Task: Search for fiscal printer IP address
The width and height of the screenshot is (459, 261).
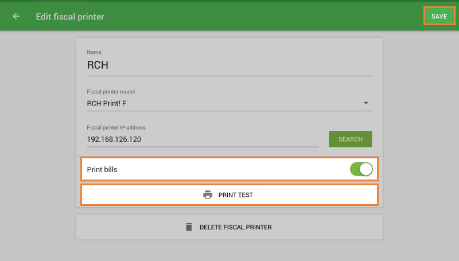Action: (351, 139)
